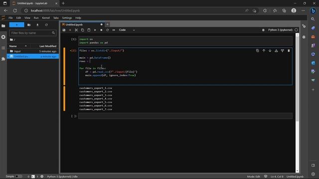
Task: Switch to the Untitled.ipynb notebook tab
Action: (83, 24)
